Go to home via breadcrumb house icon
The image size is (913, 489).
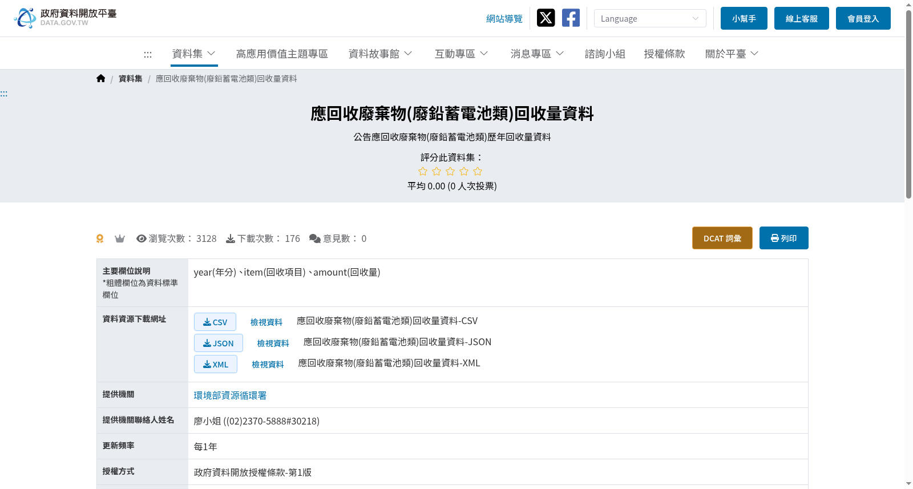101,78
